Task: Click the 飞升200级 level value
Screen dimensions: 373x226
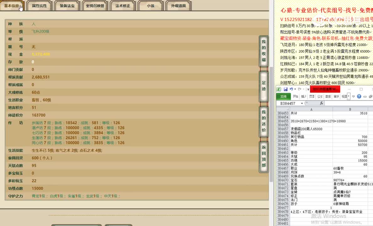Action: click(41, 31)
